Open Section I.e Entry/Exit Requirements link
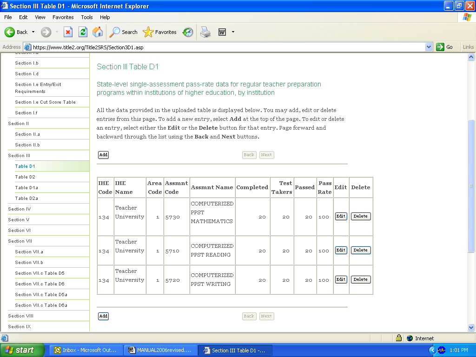 coord(38,88)
